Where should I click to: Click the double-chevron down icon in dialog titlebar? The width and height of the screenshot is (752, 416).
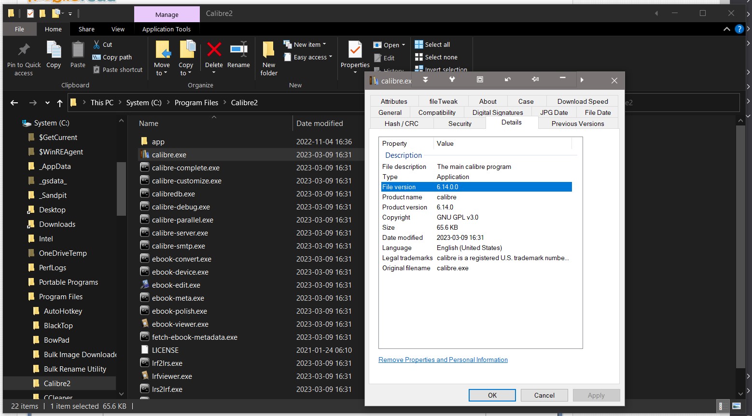425,80
